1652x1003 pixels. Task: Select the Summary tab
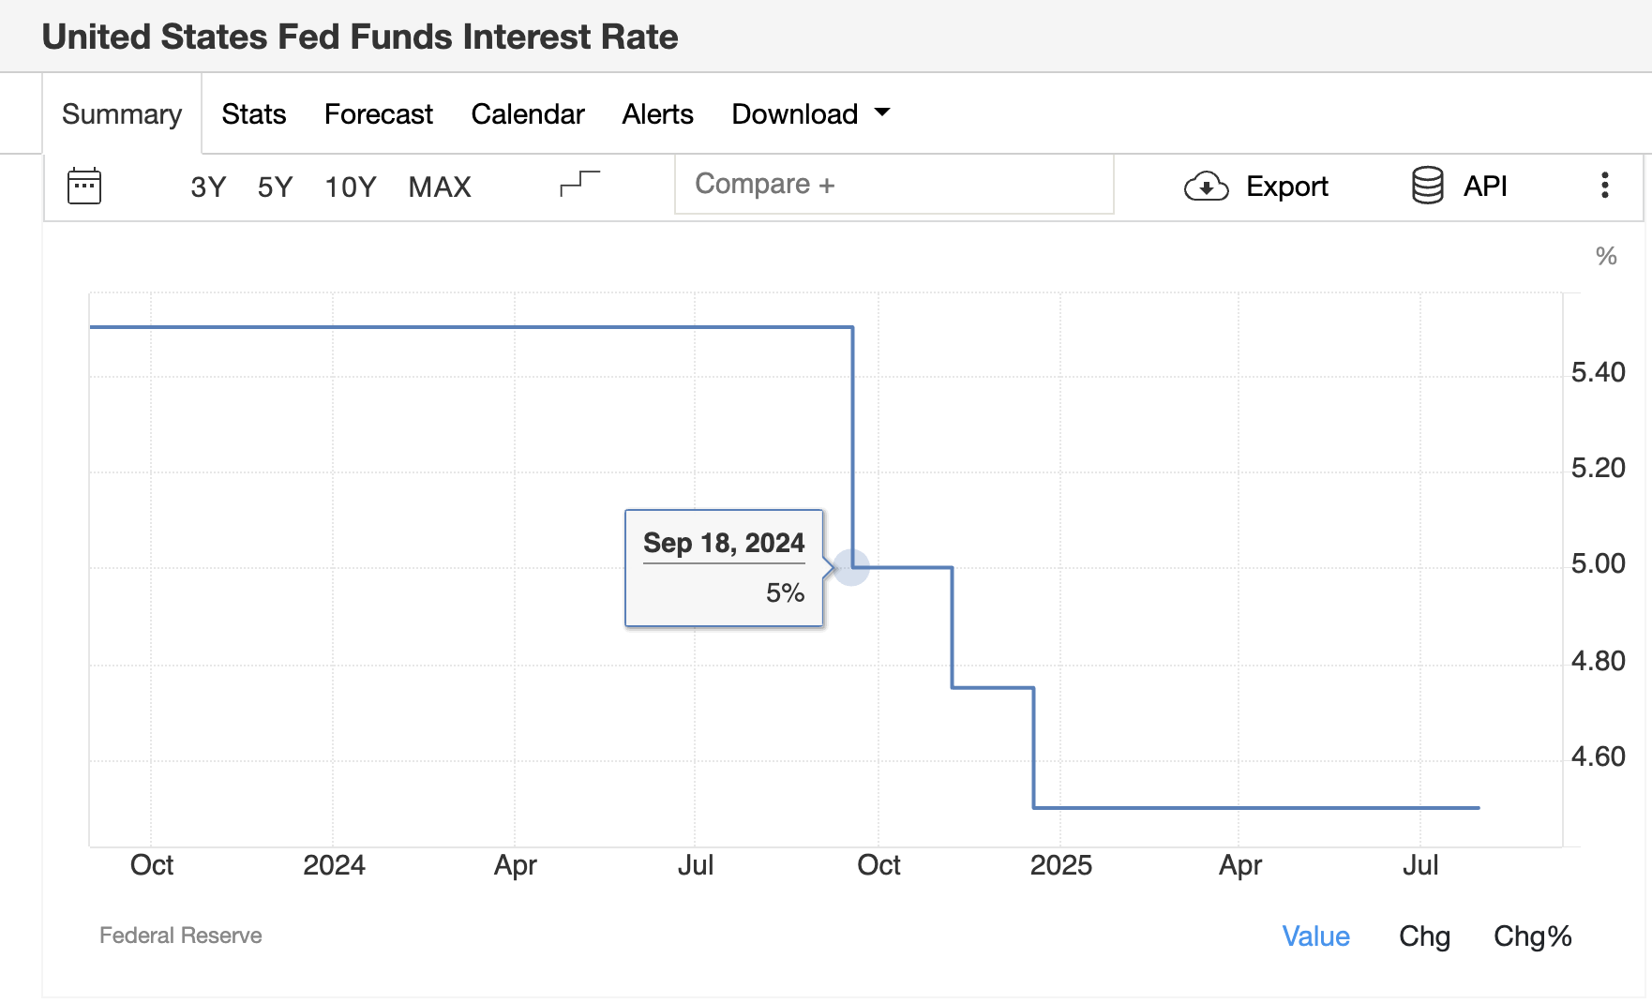pyautogui.click(x=122, y=114)
